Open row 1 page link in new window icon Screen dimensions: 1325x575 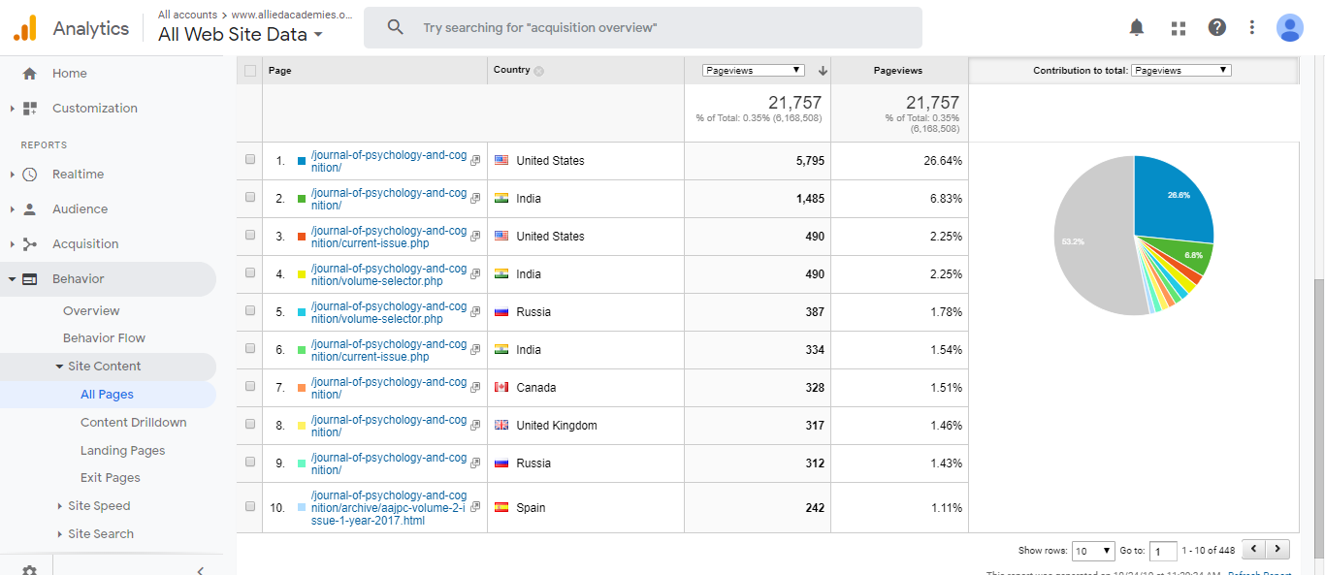475,161
